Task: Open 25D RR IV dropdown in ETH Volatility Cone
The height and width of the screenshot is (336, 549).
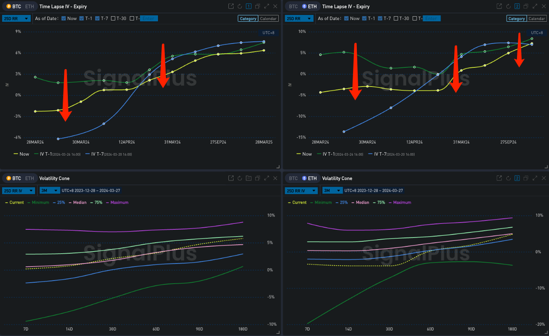Action: coord(302,190)
